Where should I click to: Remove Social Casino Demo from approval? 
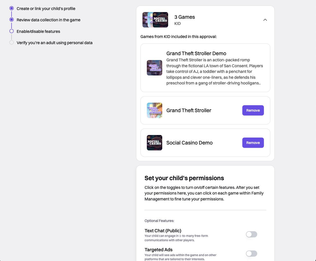(x=253, y=143)
